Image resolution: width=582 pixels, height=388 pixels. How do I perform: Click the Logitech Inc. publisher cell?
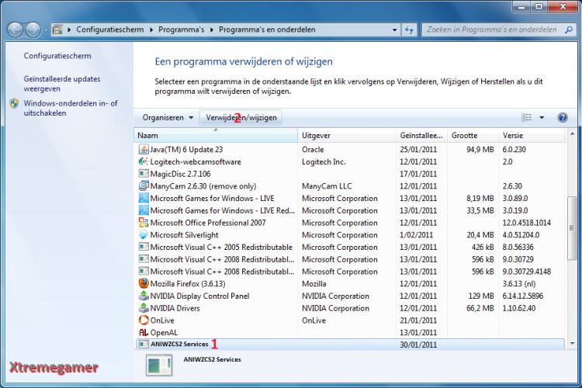point(324,161)
